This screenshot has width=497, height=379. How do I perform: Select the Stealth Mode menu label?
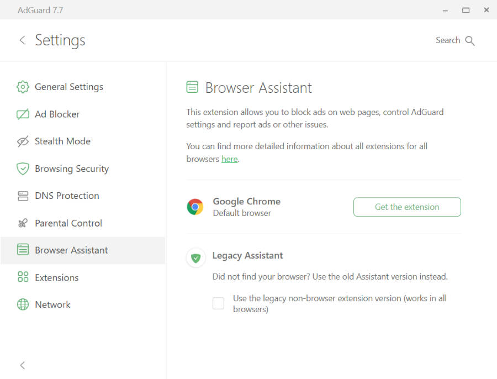tap(62, 141)
